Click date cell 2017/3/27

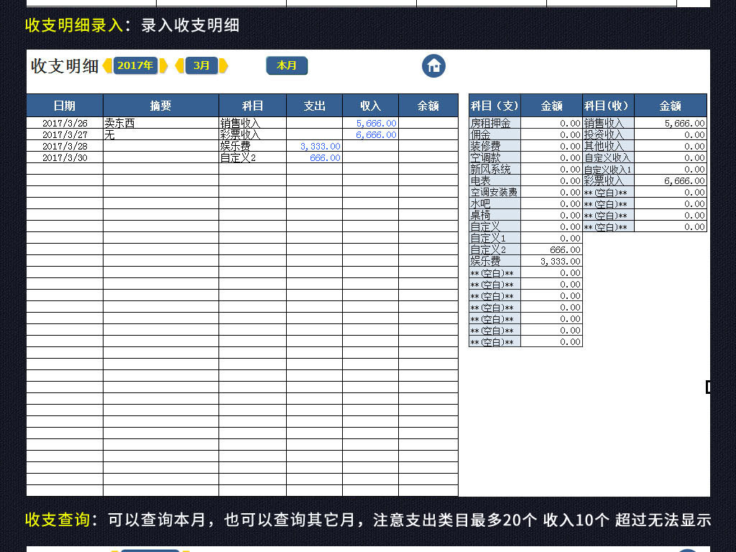pos(65,134)
